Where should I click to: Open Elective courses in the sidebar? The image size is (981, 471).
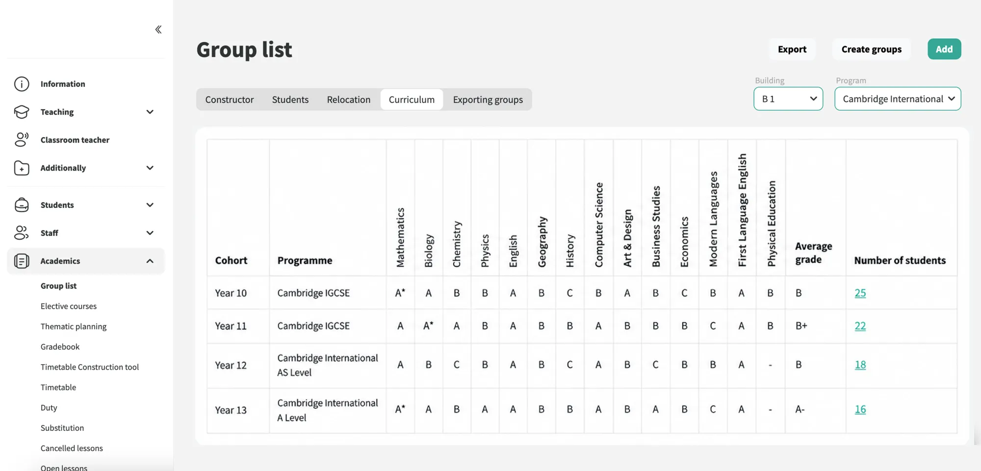(x=69, y=306)
